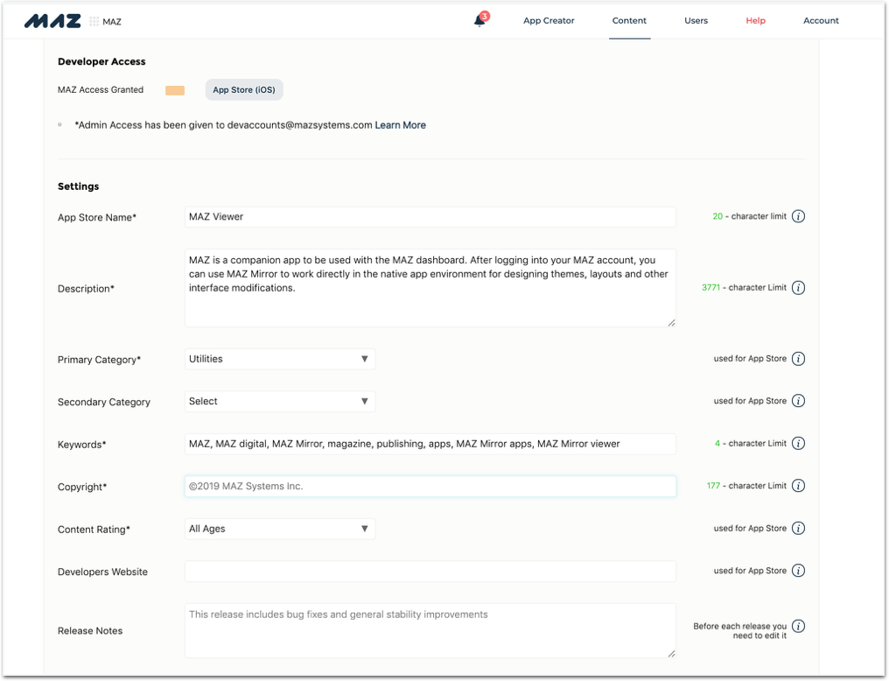Image resolution: width=889 pixels, height=681 pixels.
Task: Click the Release Notes resize handle
Action: click(671, 653)
